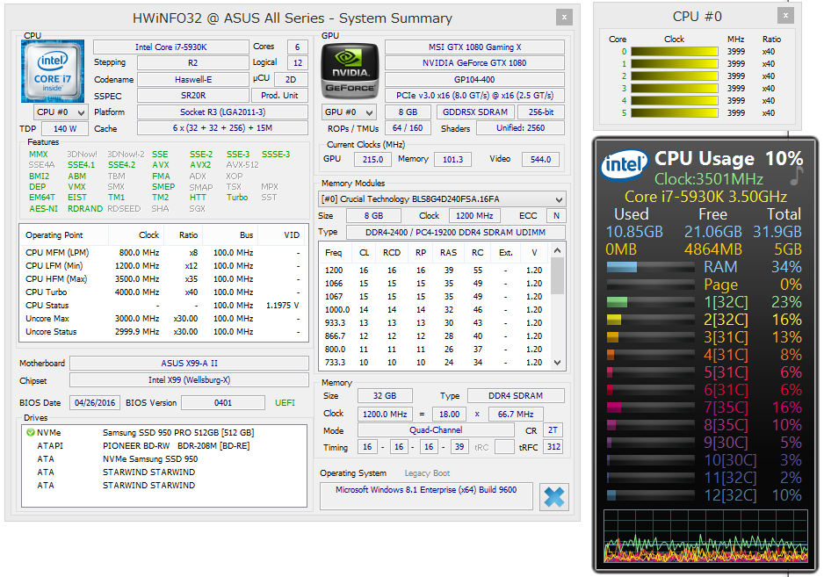Close the System Summary window
This screenshot has width=824, height=577.
click(x=564, y=17)
